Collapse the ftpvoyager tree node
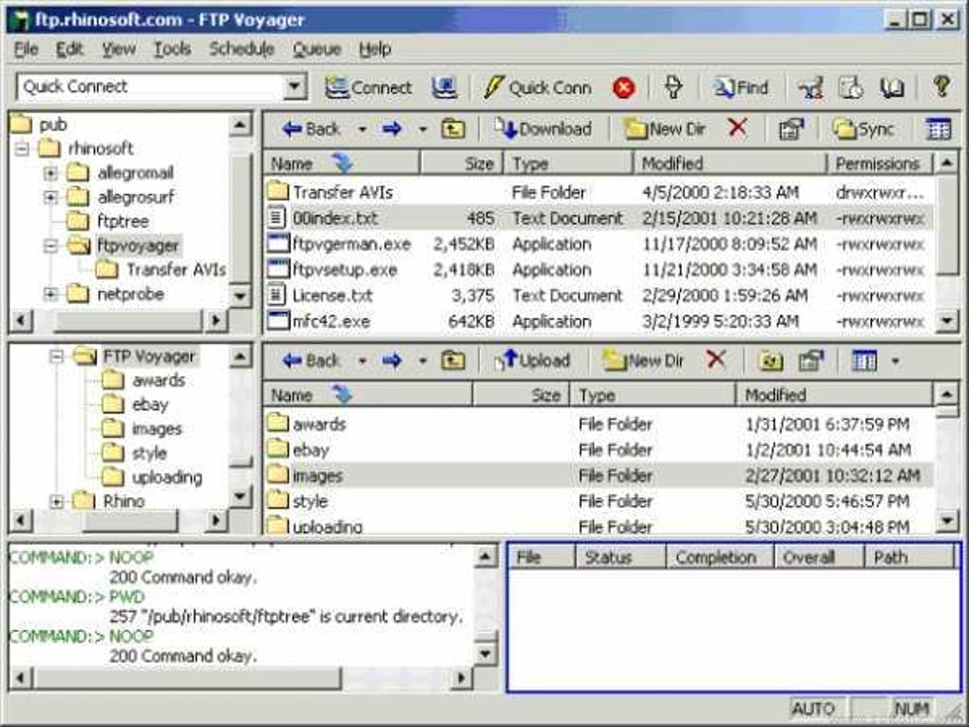This screenshot has height=727, width=969. coord(50,246)
